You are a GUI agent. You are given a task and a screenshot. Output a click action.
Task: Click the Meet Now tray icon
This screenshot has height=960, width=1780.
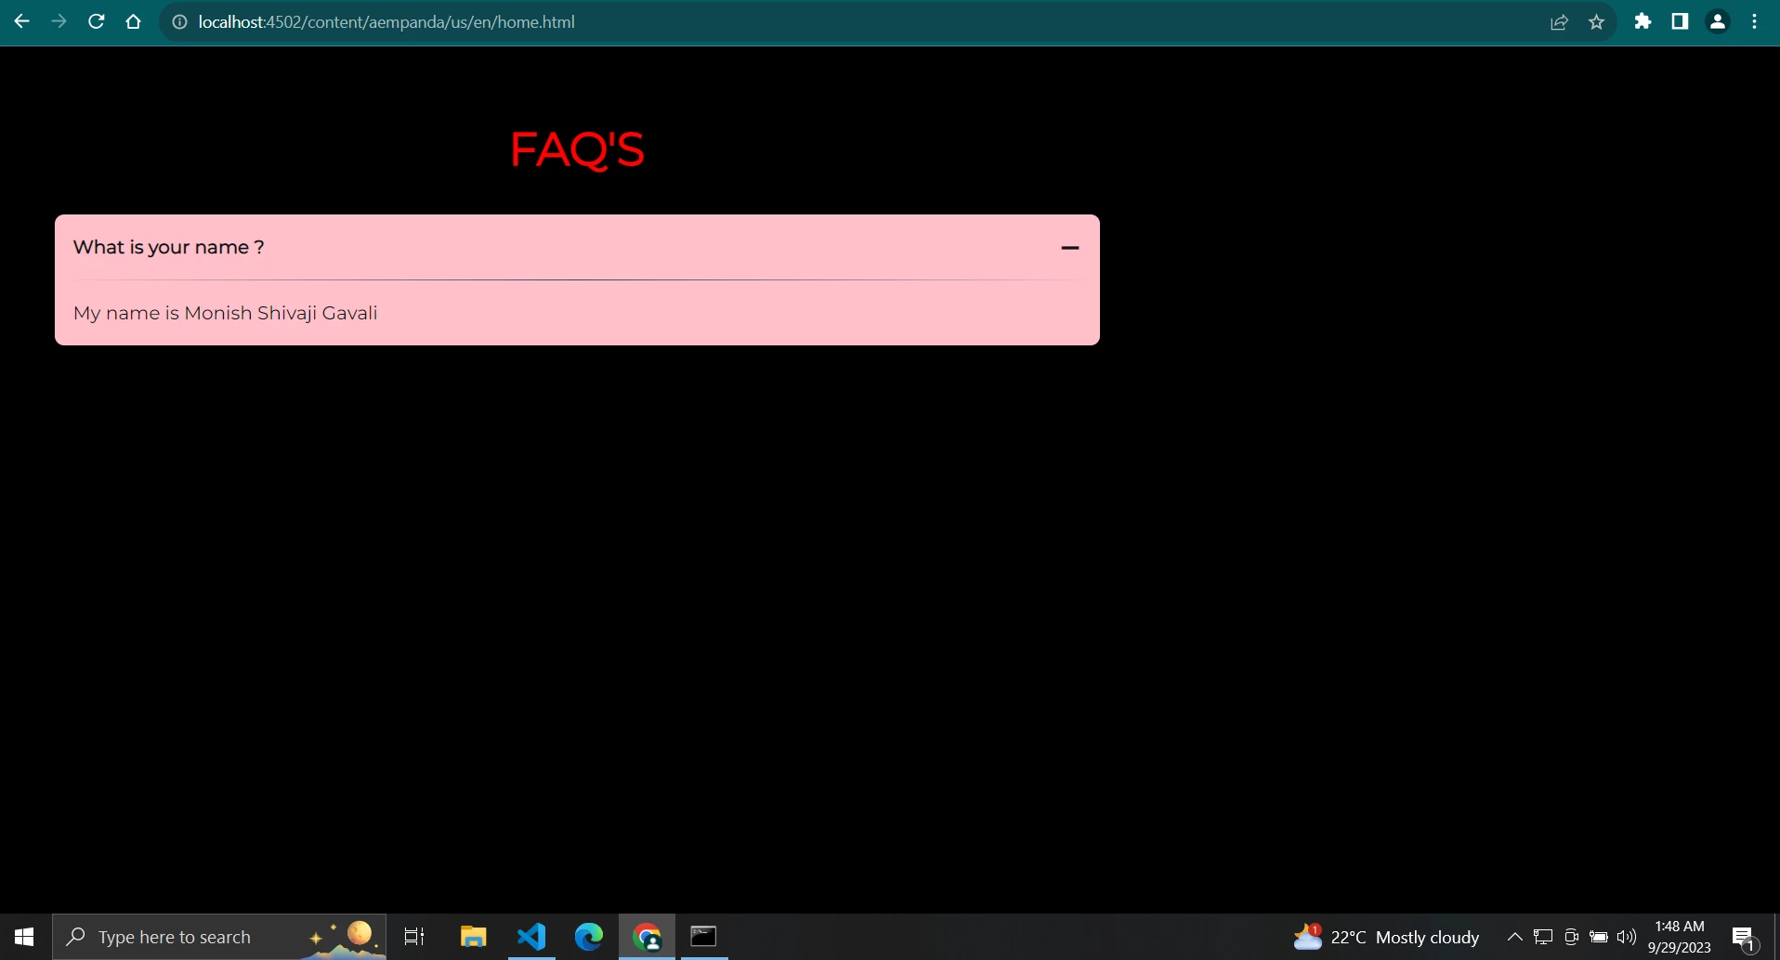(1571, 937)
